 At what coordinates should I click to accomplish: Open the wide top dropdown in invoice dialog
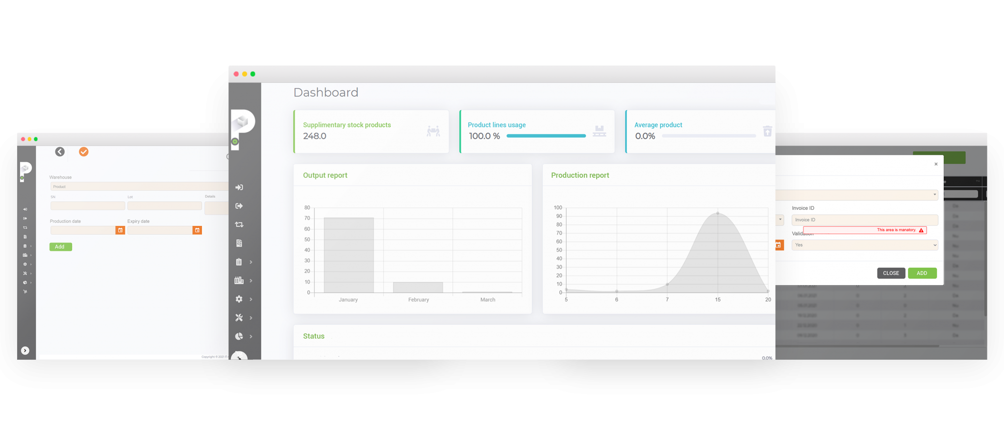point(857,195)
